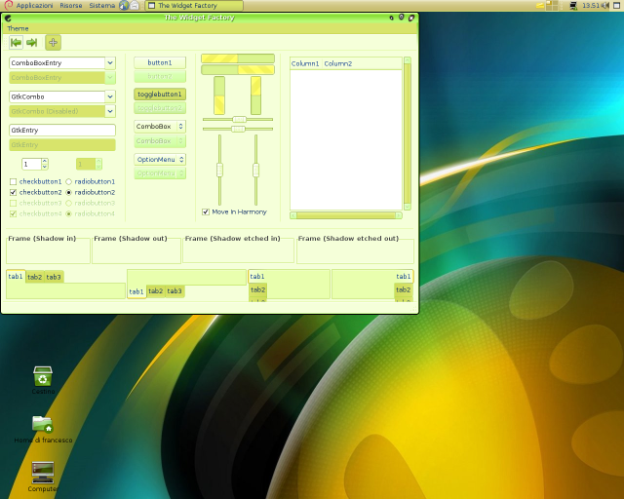
Task: Uncheck checkbutton2 checkbox
Action: pyautogui.click(x=13, y=193)
